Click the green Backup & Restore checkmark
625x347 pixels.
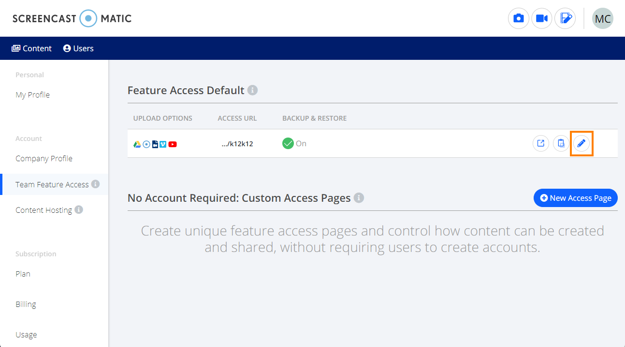[288, 143]
